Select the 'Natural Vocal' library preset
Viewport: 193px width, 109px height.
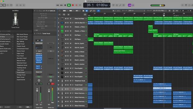pos(21,61)
